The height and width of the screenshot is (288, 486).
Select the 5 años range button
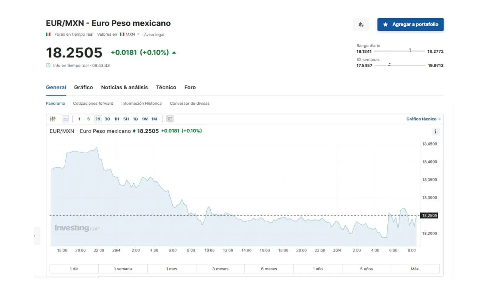[366, 269]
